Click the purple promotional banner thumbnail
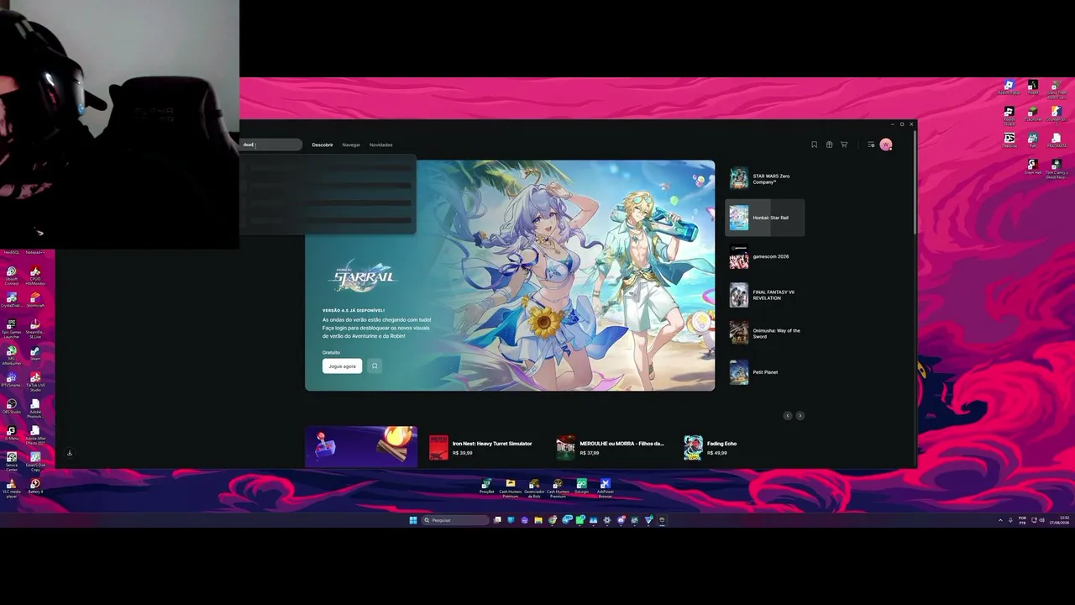This screenshot has width=1075, height=605. click(361, 446)
